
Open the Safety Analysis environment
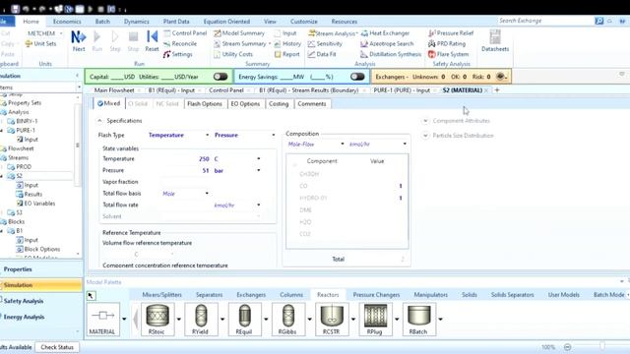pos(24,301)
